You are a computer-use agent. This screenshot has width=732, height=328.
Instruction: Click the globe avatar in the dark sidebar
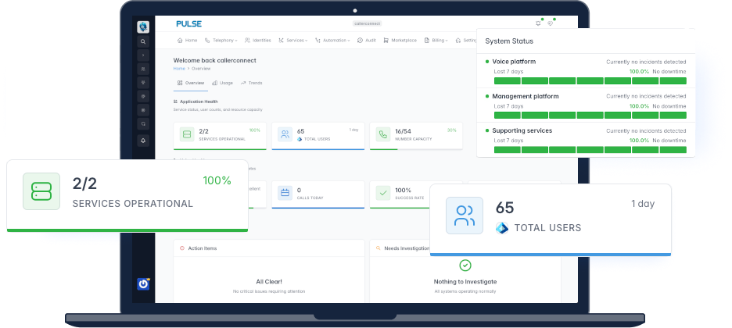[x=143, y=27]
